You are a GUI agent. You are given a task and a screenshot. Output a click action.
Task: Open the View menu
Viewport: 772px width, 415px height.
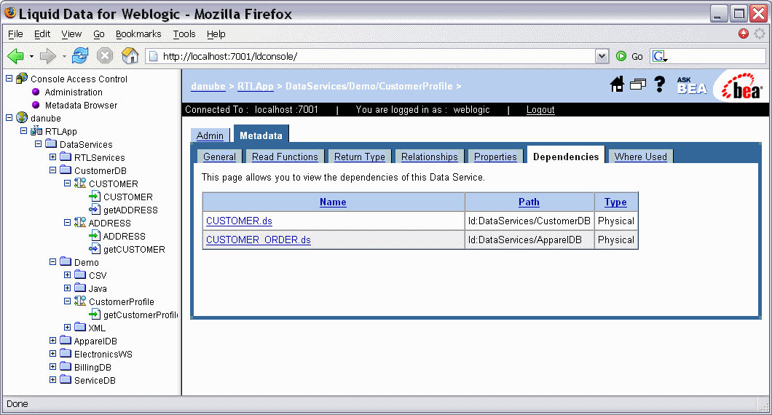[71, 34]
